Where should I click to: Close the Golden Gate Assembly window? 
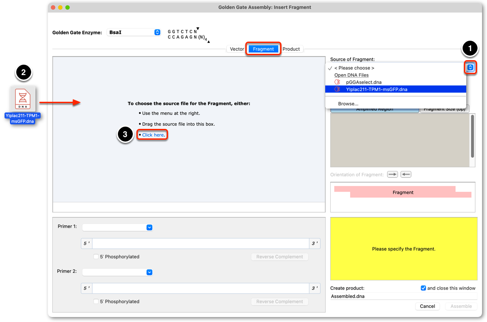click(53, 7)
